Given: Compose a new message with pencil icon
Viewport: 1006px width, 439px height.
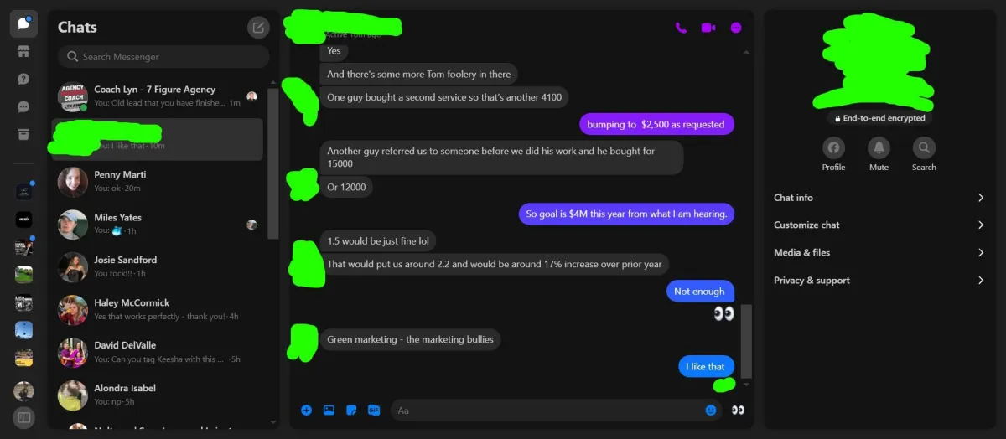Looking at the screenshot, I should [x=258, y=28].
